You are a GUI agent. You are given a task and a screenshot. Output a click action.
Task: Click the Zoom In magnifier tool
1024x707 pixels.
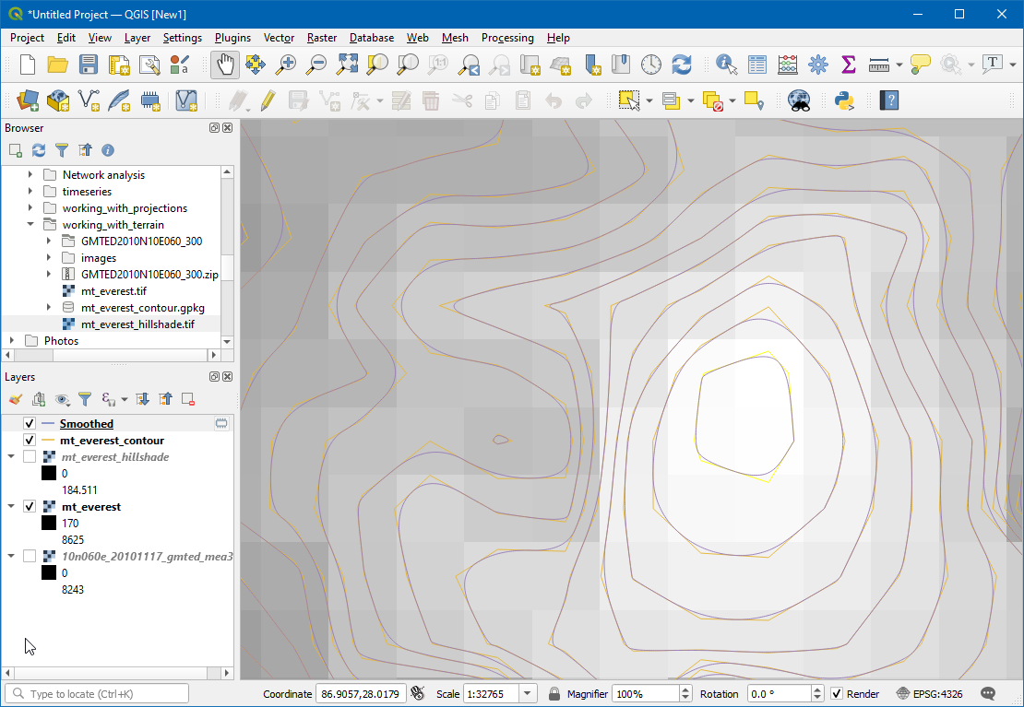pos(286,65)
